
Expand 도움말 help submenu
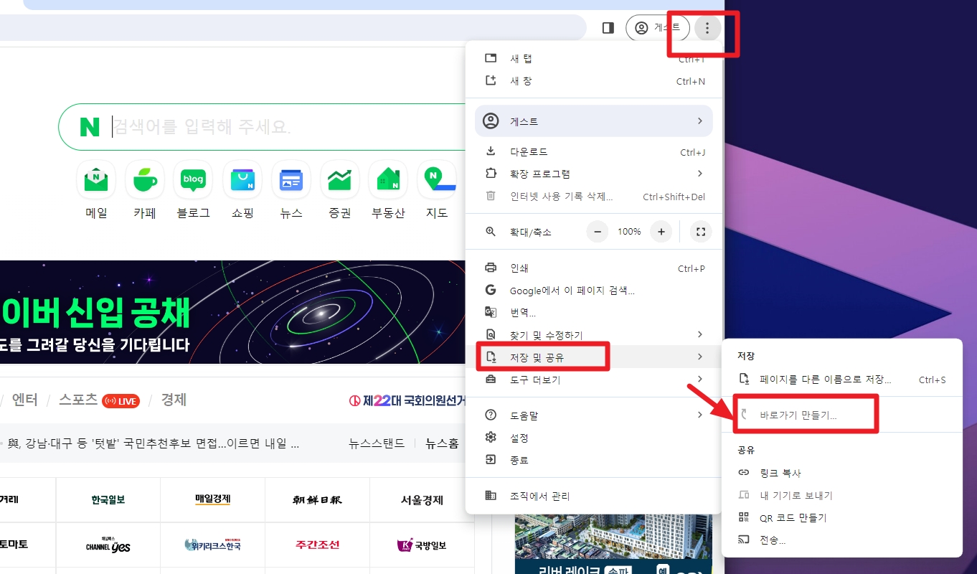(593, 415)
